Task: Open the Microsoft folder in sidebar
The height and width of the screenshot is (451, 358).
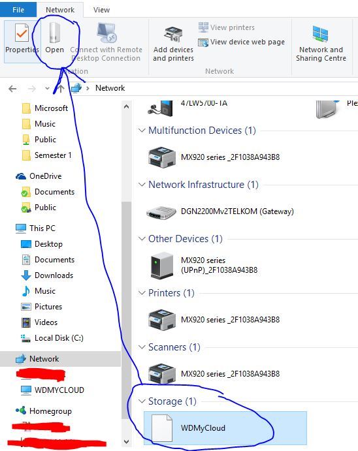Action: pos(45,108)
